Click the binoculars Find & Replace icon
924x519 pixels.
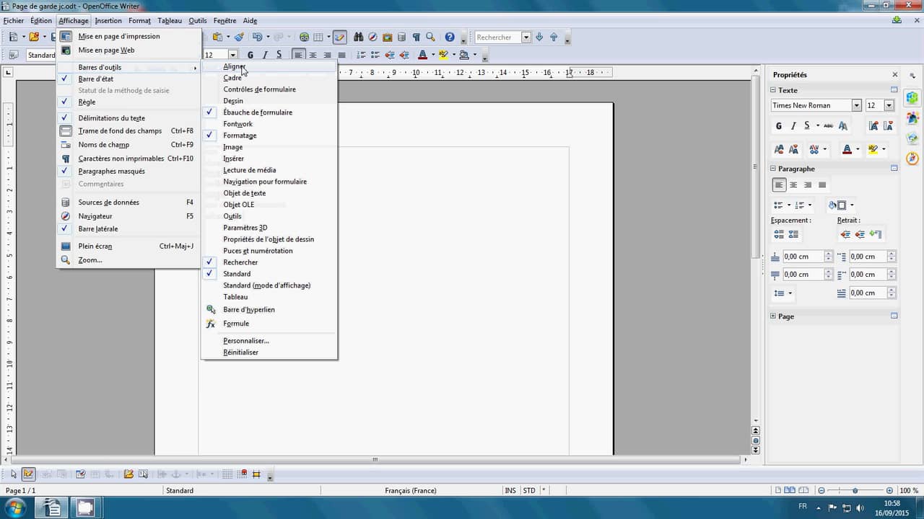[358, 37]
